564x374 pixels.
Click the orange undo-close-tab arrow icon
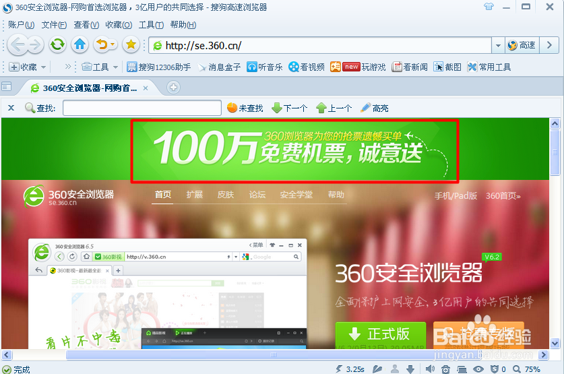click(102, 44)
